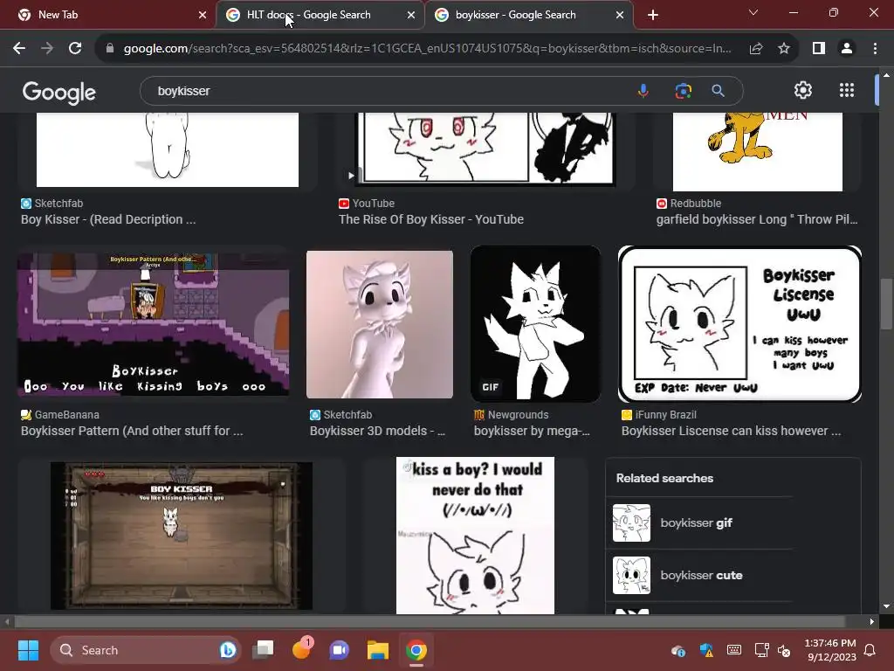Open the GameBanana Boykisser Pattern thumbnail

(x=153, y=323)
